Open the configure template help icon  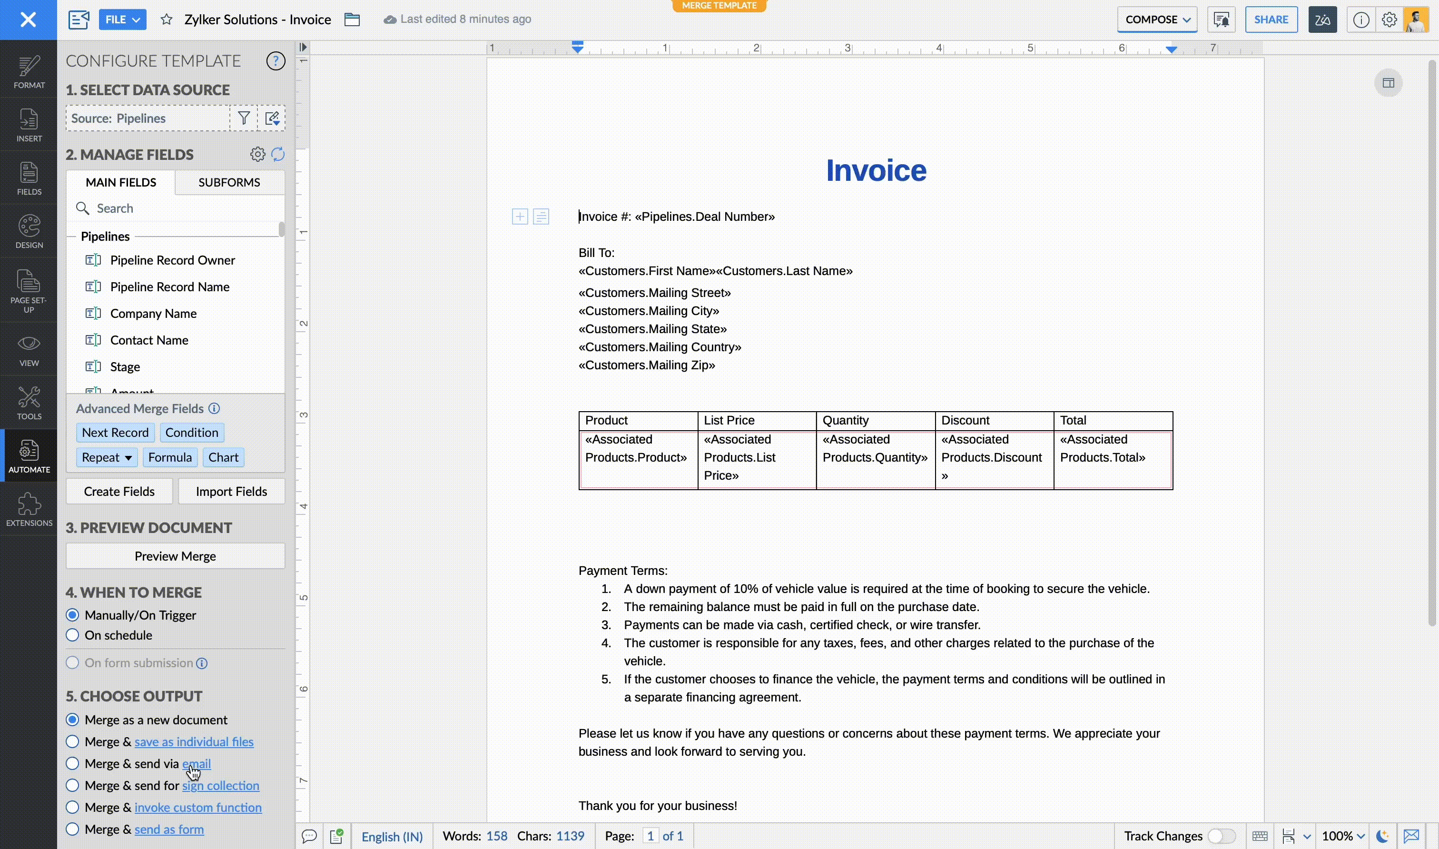tap(276, 60)
